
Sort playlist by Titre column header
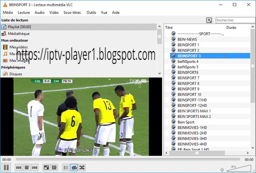coord(195,28)
